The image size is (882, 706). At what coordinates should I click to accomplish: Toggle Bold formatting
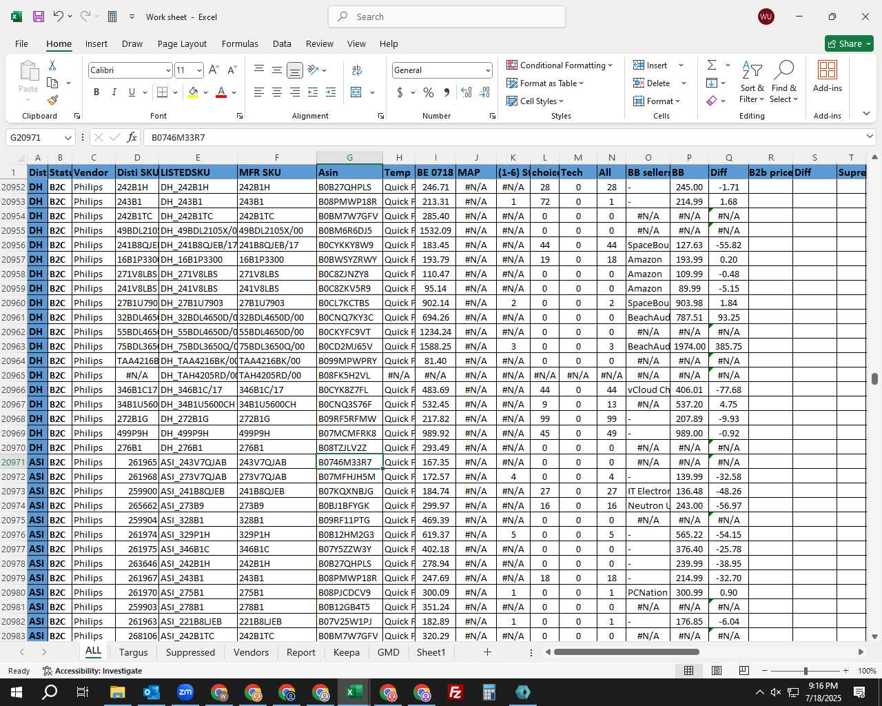[96, 92]
